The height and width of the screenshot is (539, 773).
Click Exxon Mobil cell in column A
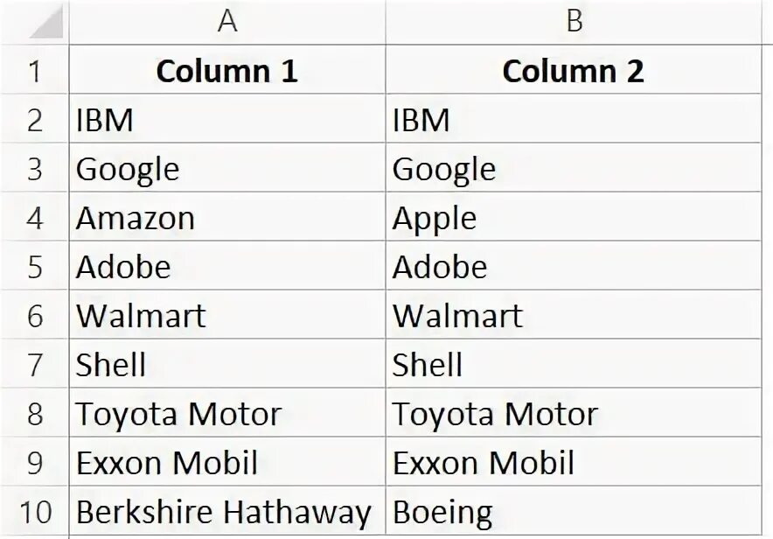point(227,462)
